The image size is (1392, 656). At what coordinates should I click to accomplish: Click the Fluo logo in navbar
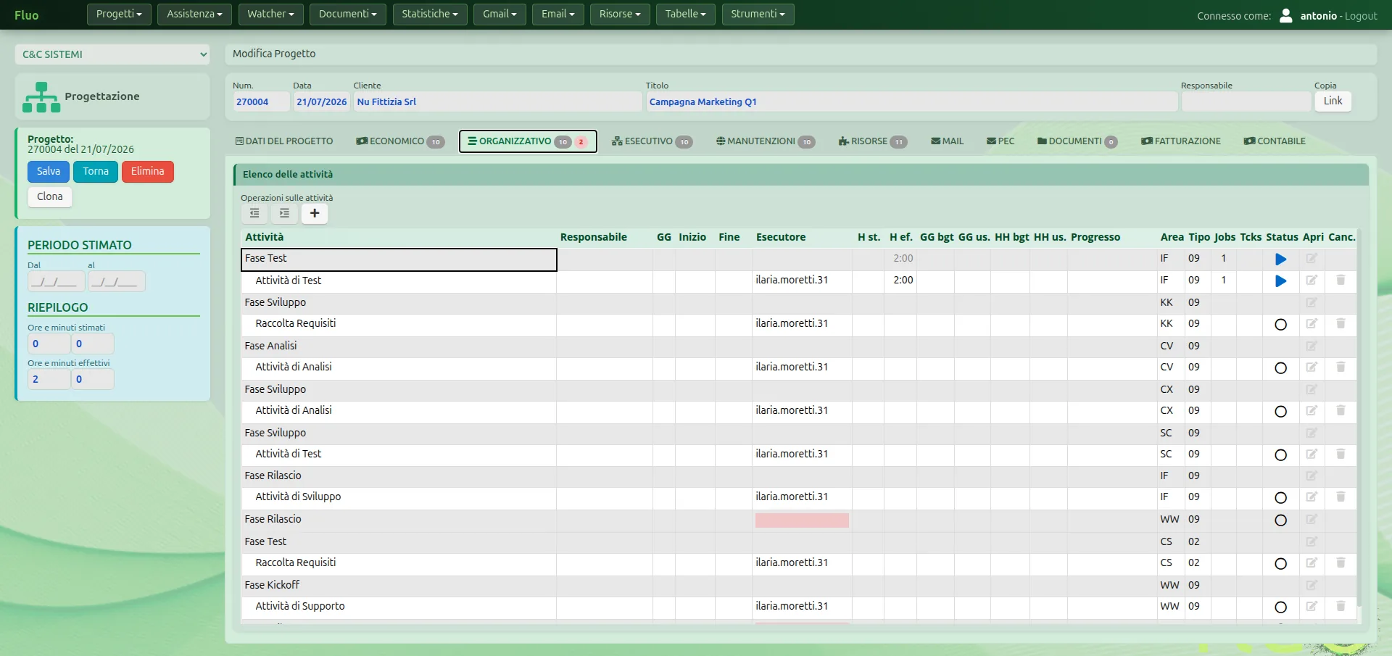pyautogui.click(x=27, y=15)
